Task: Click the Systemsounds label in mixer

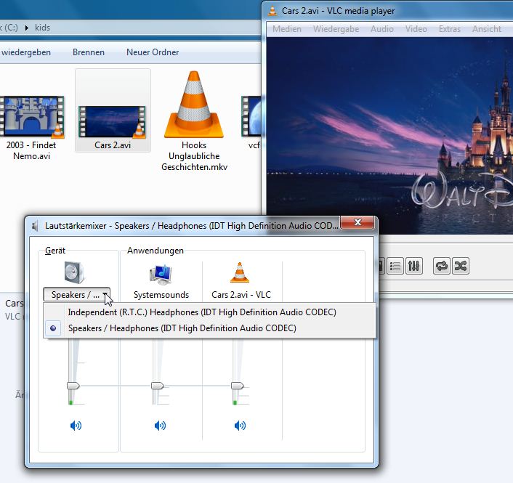Action: pyautogui.click(x=161, y=295)
